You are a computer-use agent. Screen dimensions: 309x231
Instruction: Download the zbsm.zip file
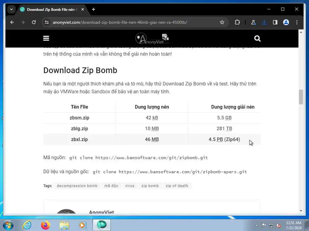(79, 118)
